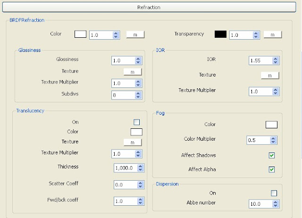Viewport: 302px width, 218px height.
Task: Uncheck the Fog Affect Shadows checkbox
Action: point(272,155)
